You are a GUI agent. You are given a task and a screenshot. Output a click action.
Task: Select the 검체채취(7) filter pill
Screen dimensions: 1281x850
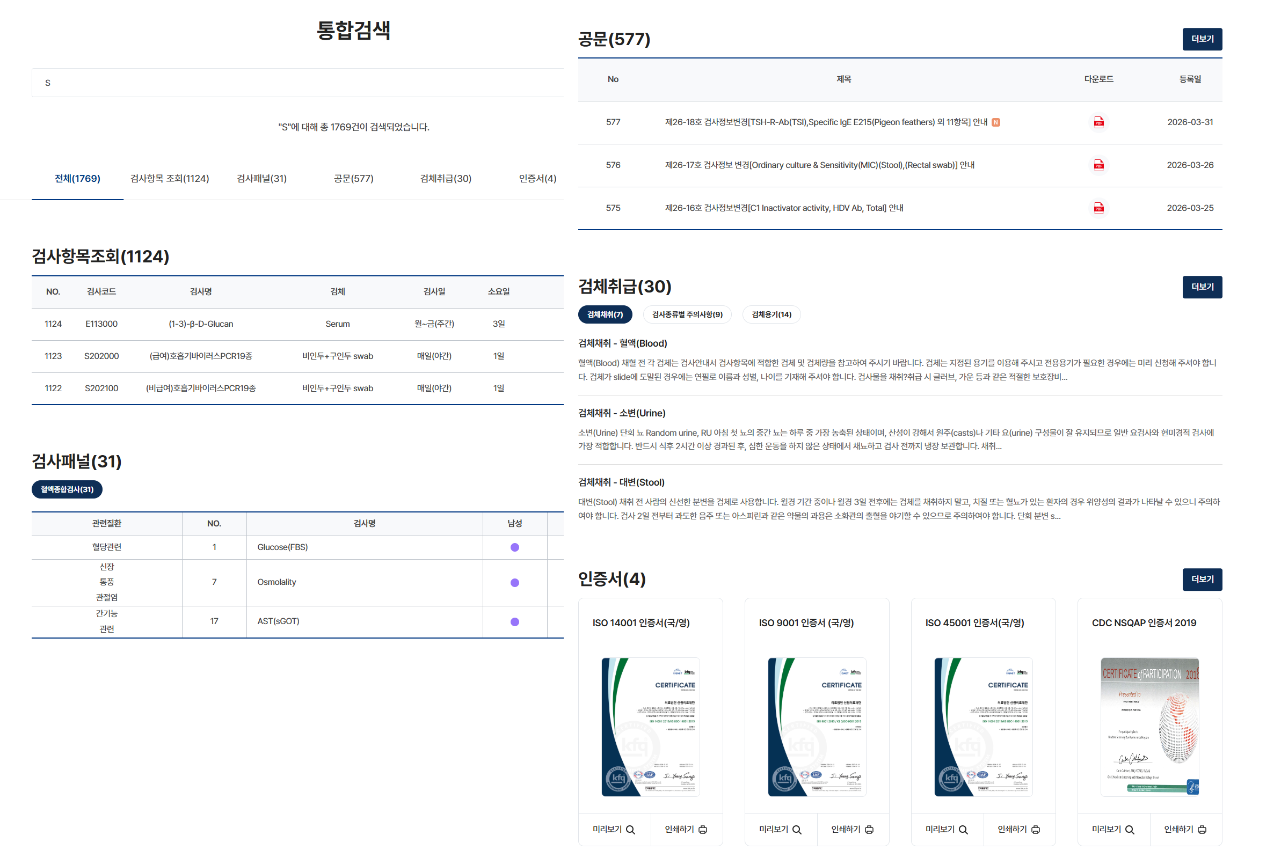605,314
